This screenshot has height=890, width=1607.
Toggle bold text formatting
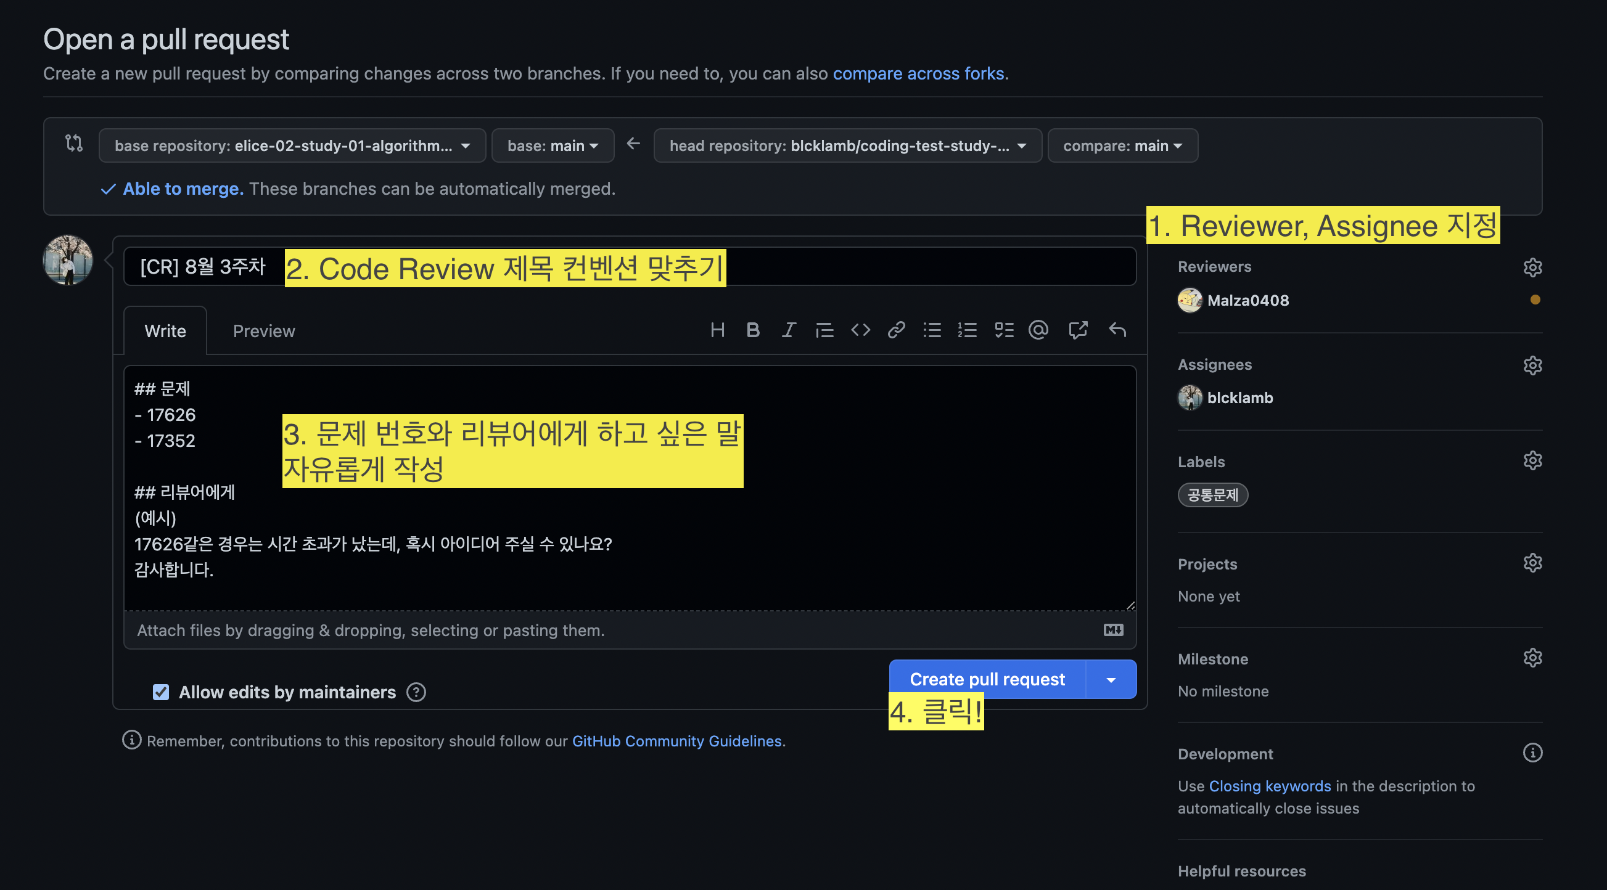tap(753, 330)
